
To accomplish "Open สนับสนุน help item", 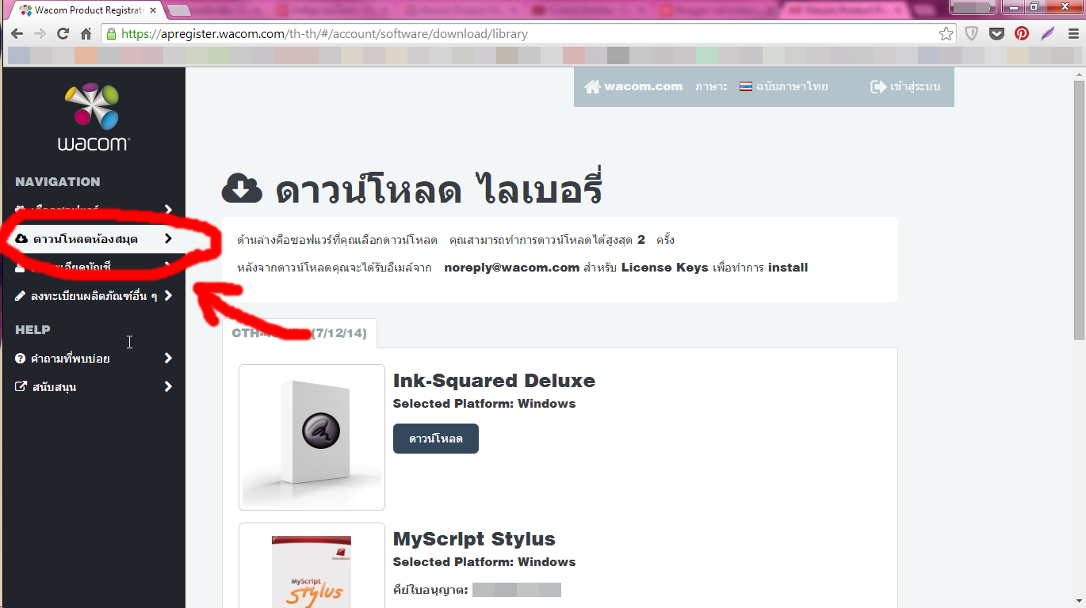I will tap(94, 387).
